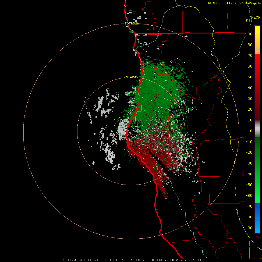This screenshot has width=262, height=262.
Task: Click the -90 value on the velocity scale
Action: 249,228
